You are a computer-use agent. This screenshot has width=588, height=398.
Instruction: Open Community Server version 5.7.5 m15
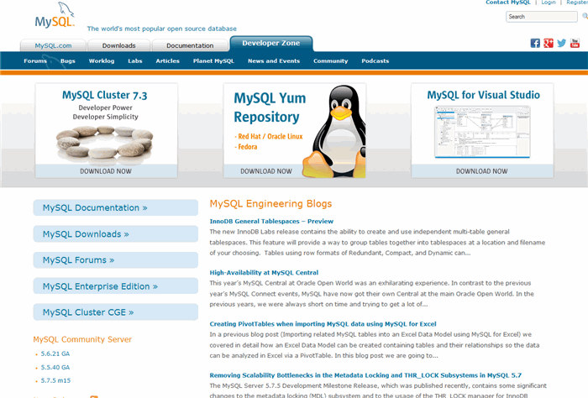point(55,380)
